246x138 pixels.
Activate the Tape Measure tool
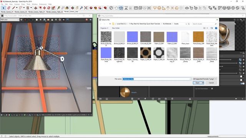(x=59, y=8)
